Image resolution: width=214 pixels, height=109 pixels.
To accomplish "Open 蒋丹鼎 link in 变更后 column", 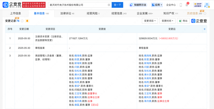I will [x=148, y=101].
